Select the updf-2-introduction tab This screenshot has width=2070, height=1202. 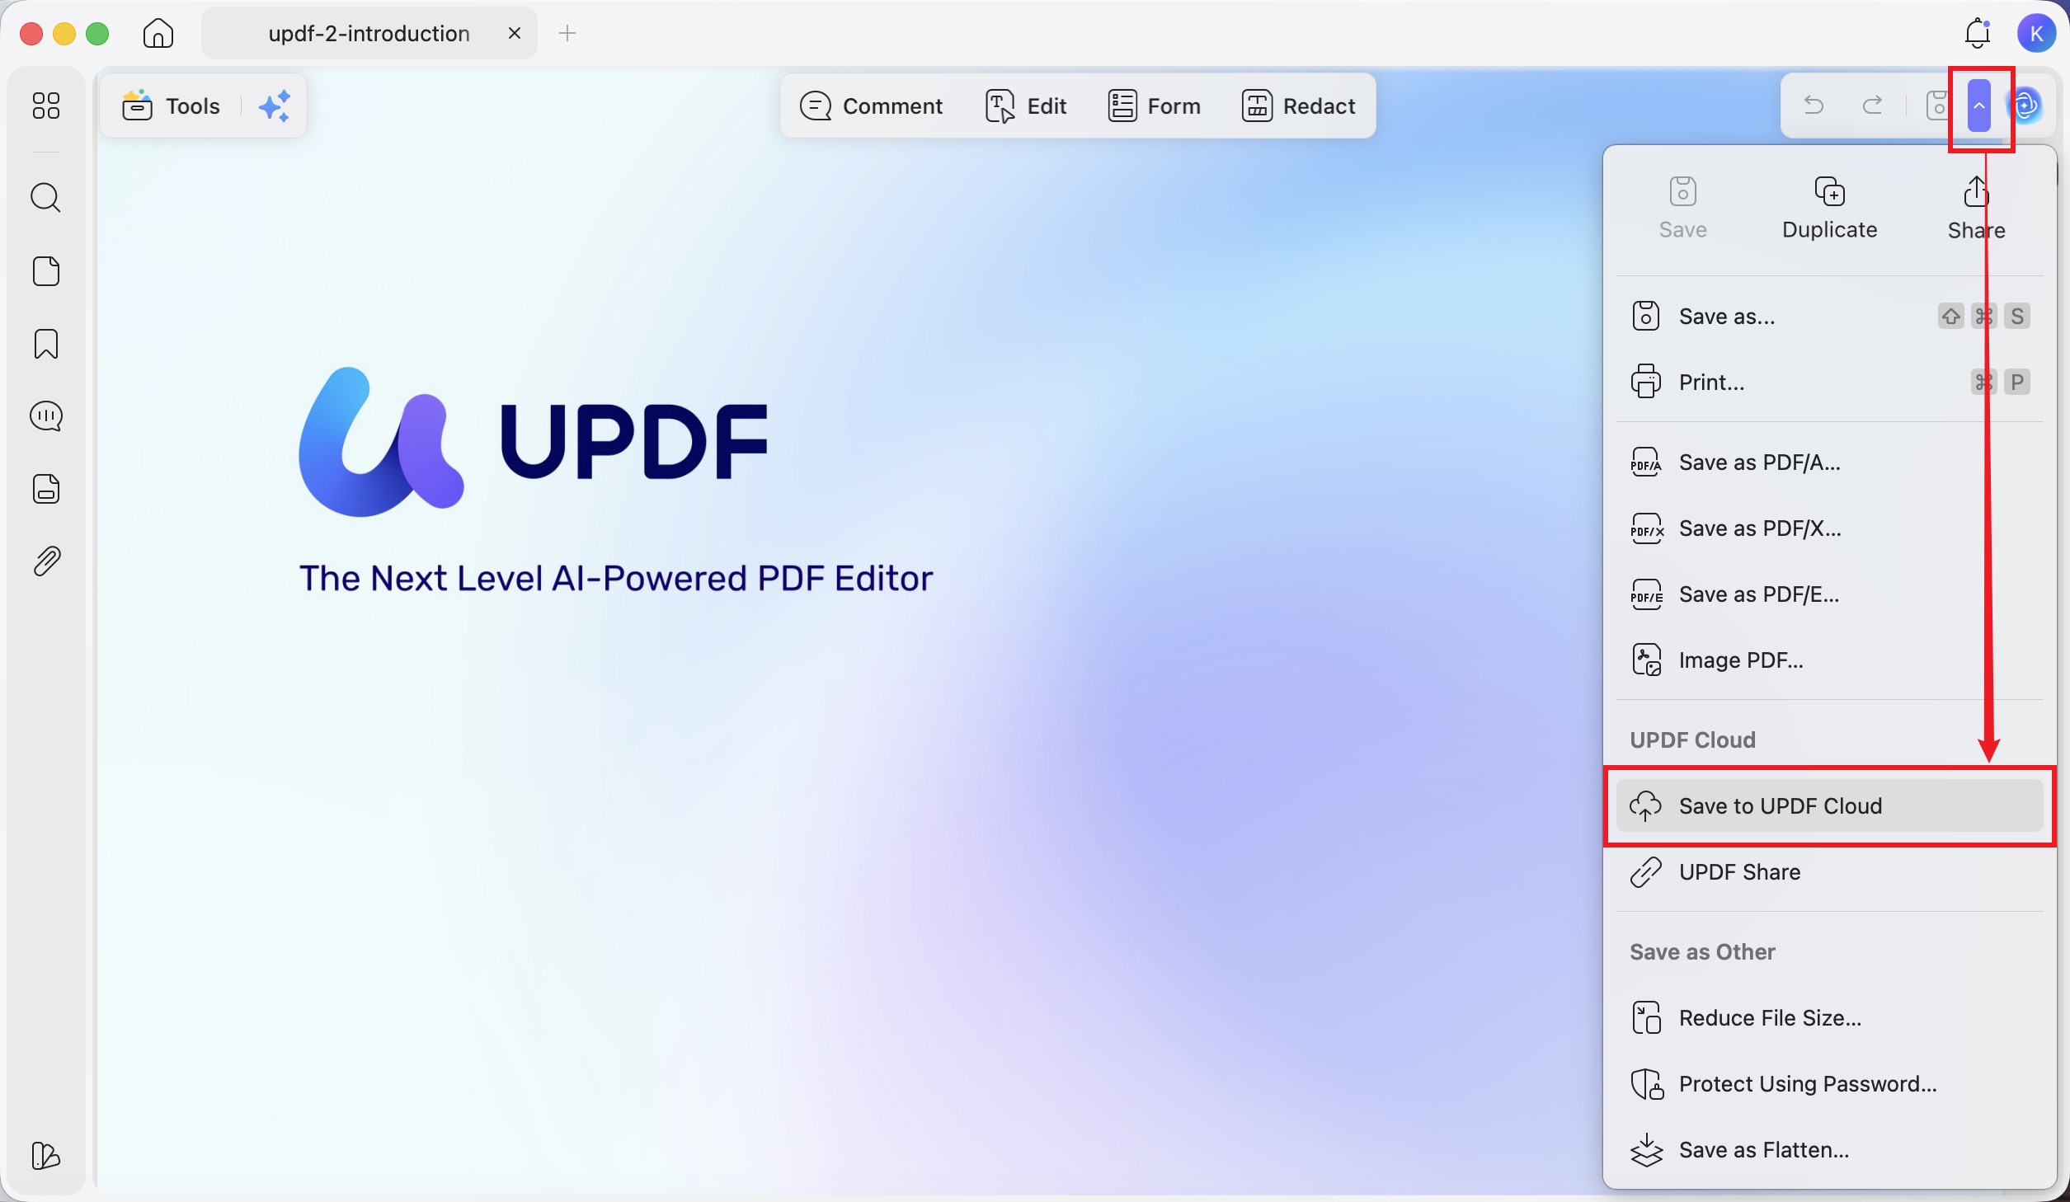(x=369, y=33)
